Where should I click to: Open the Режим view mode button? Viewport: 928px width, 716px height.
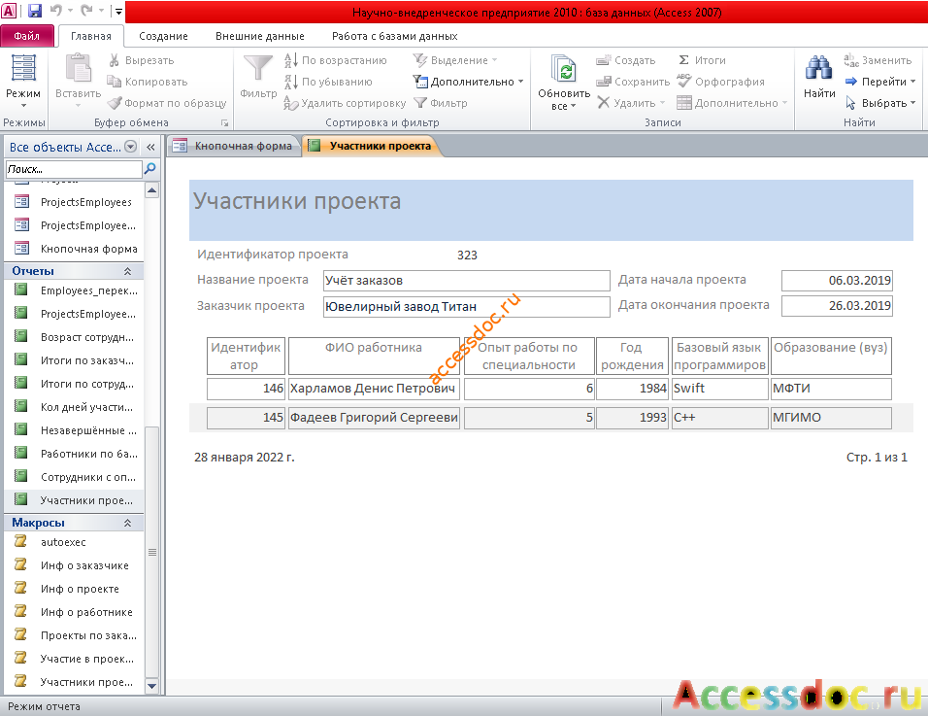[x=23, y=83]
